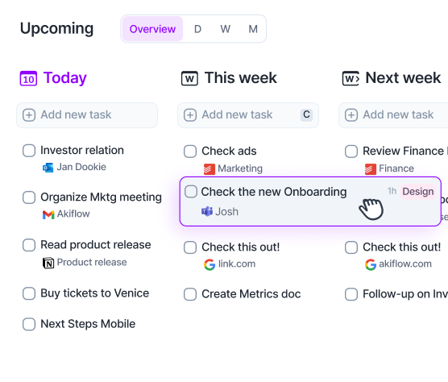Click Add new task field under This week
The height and width of the screenshot is (382, 448).
point(248,115)
